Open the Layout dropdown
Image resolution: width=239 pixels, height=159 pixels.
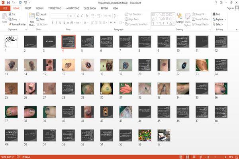point(42,14)
